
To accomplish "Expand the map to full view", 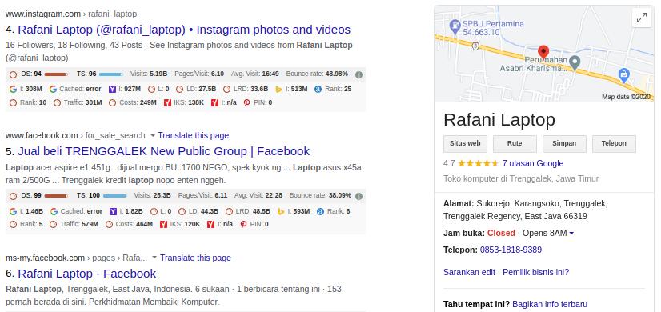I will [x=642, y=18].
